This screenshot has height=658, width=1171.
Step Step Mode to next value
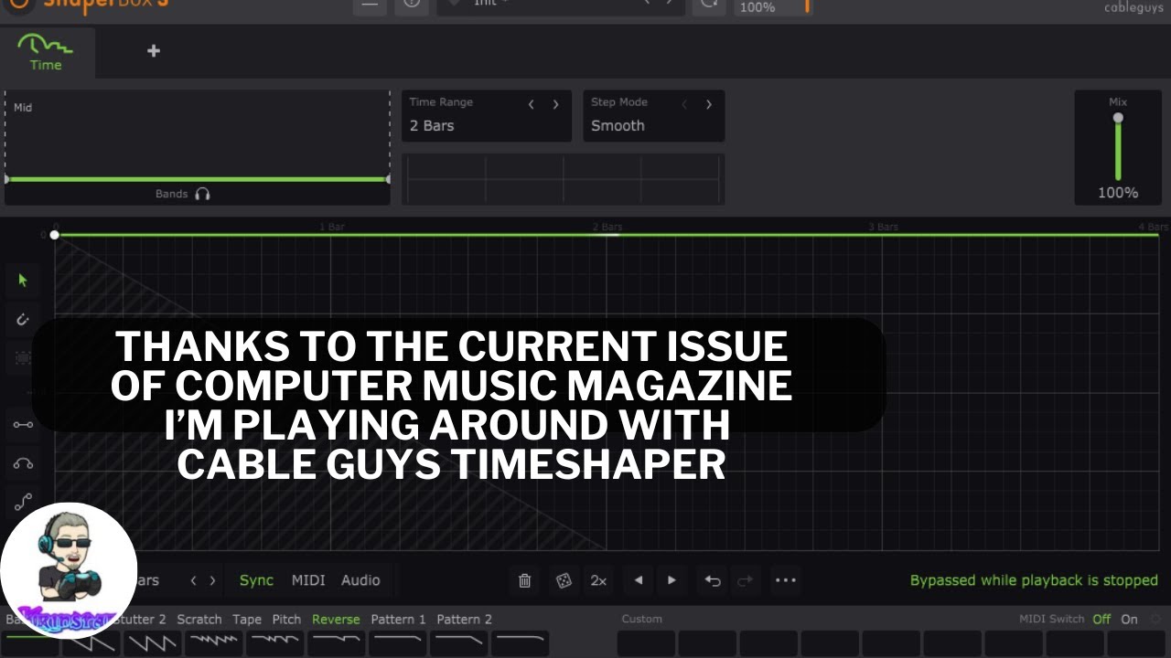708,104
